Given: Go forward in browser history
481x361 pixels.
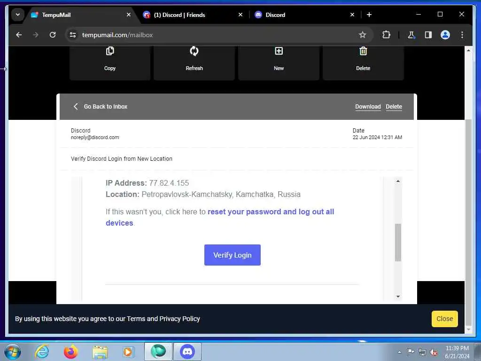Looking at the screenshot, I should click(36, 35).
